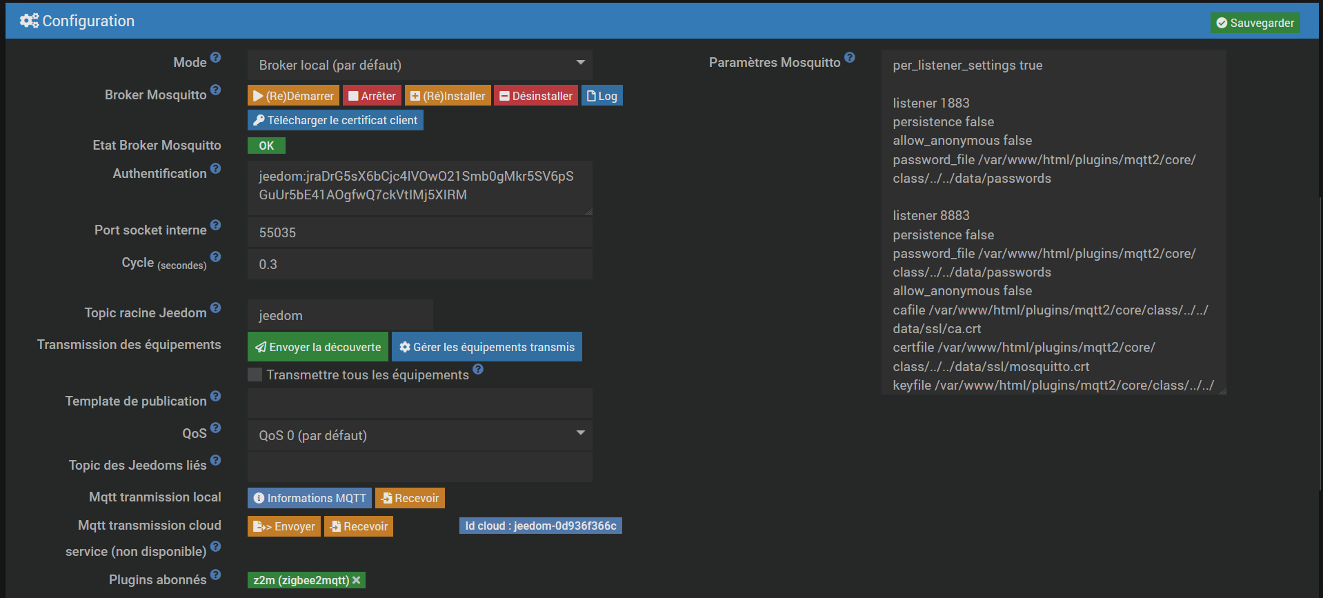Restart broker with (Re)Démarrer button

293,96
